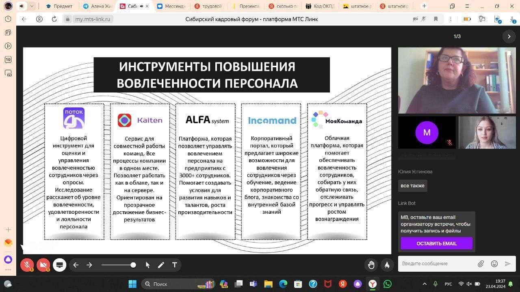Select the pencil drawing tool
Viewport: 520px width, 292px height.
[x=161, y=265]
